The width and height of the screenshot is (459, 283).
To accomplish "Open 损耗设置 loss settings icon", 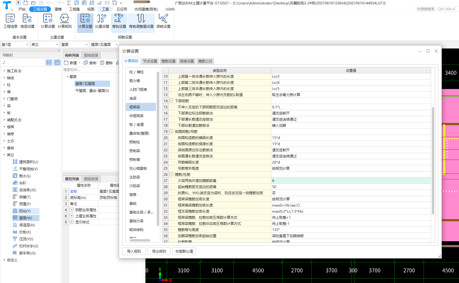I will [x=164, y=21].
